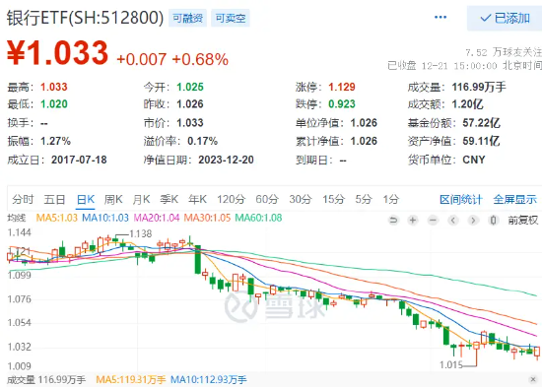This screenshot has width=542, height=388.
Task: Open the three-dot more options menu
Action: click(440, 18)
